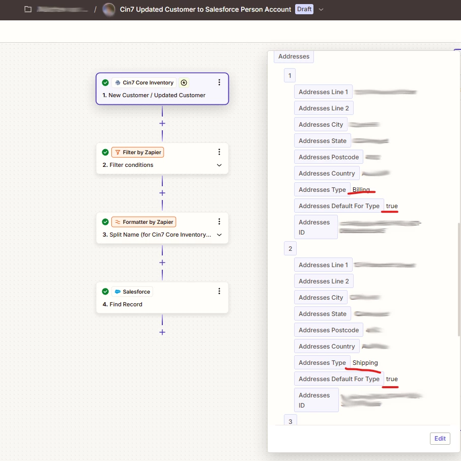Open the Draft status dropdown chevron
Image resolution: width=461 pixels, height=461 pixels.
[x=321, y=9]
